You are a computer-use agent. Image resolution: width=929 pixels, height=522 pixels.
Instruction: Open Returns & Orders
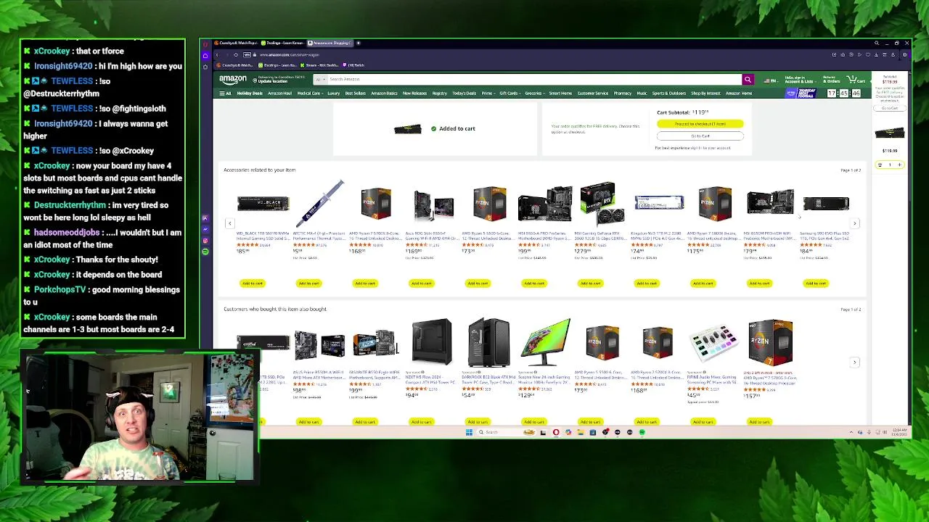(x=830, y=80)
